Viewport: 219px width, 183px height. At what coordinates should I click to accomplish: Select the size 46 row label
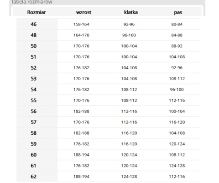point(34,24)
